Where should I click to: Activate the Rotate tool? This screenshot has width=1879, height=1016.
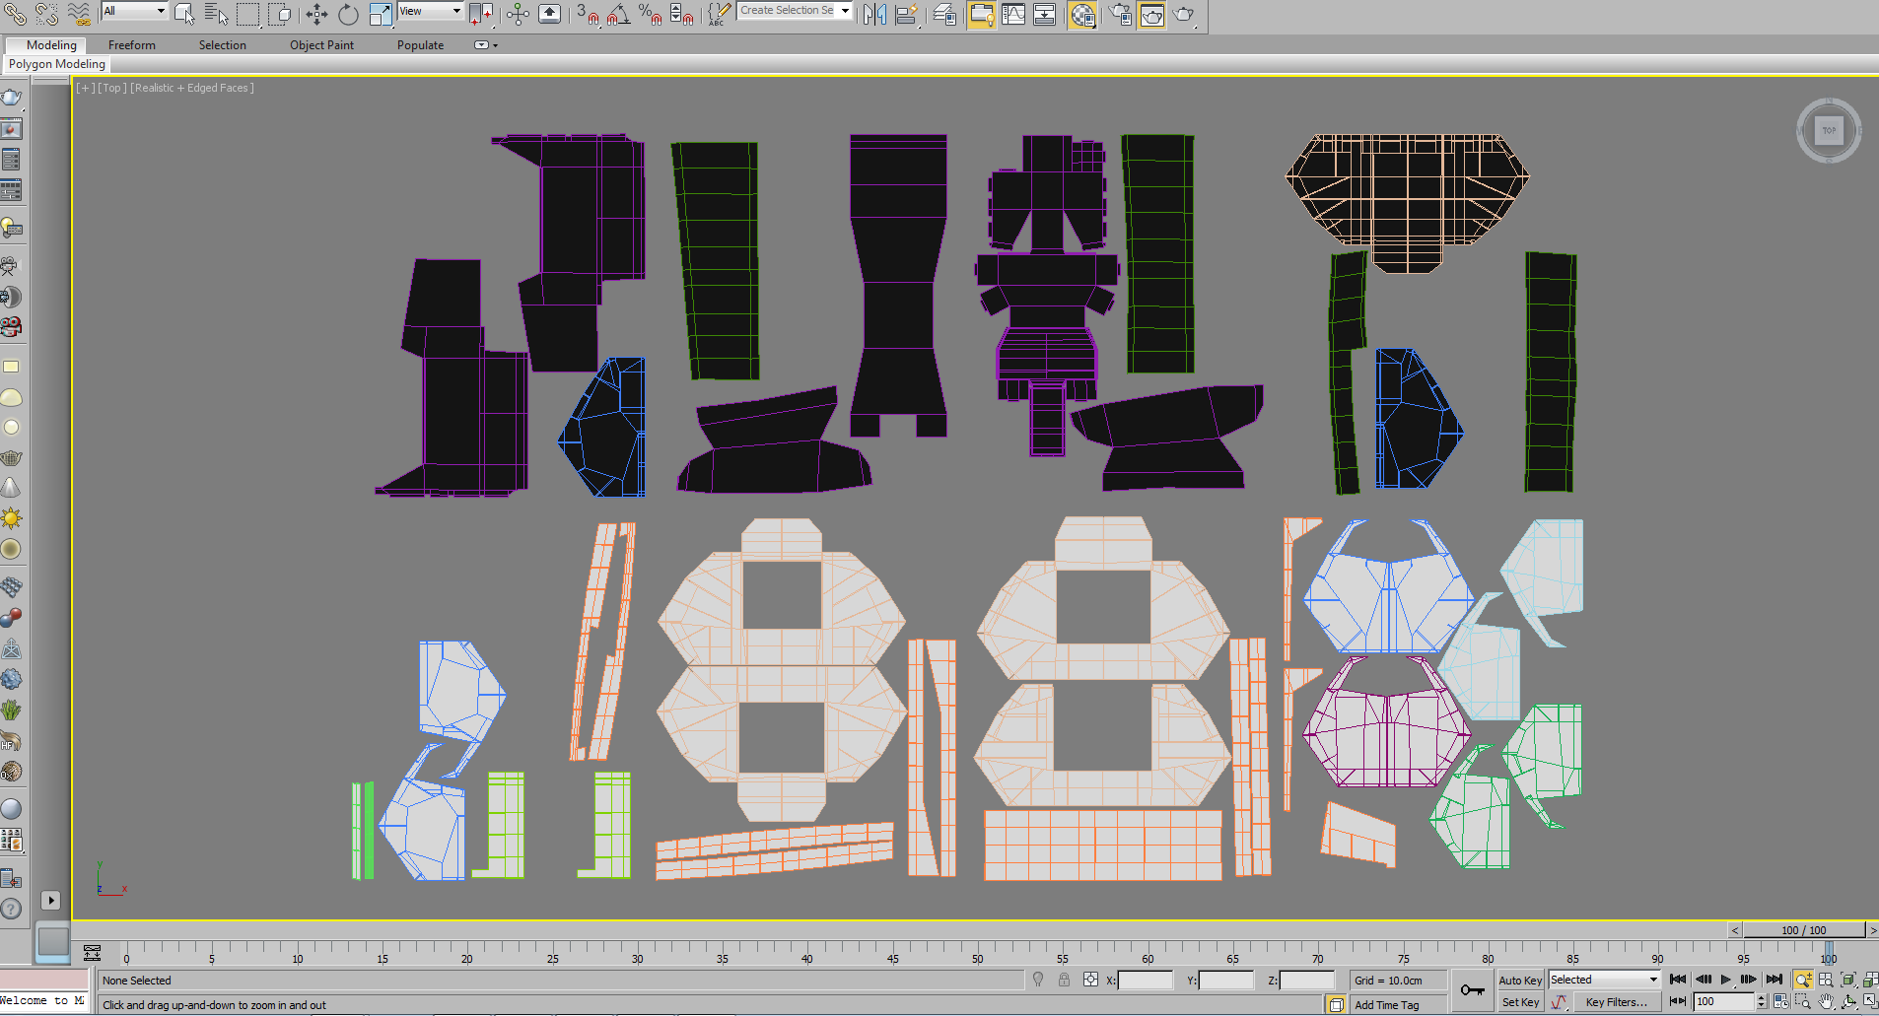pyautogui.click(x=348, y=14)
